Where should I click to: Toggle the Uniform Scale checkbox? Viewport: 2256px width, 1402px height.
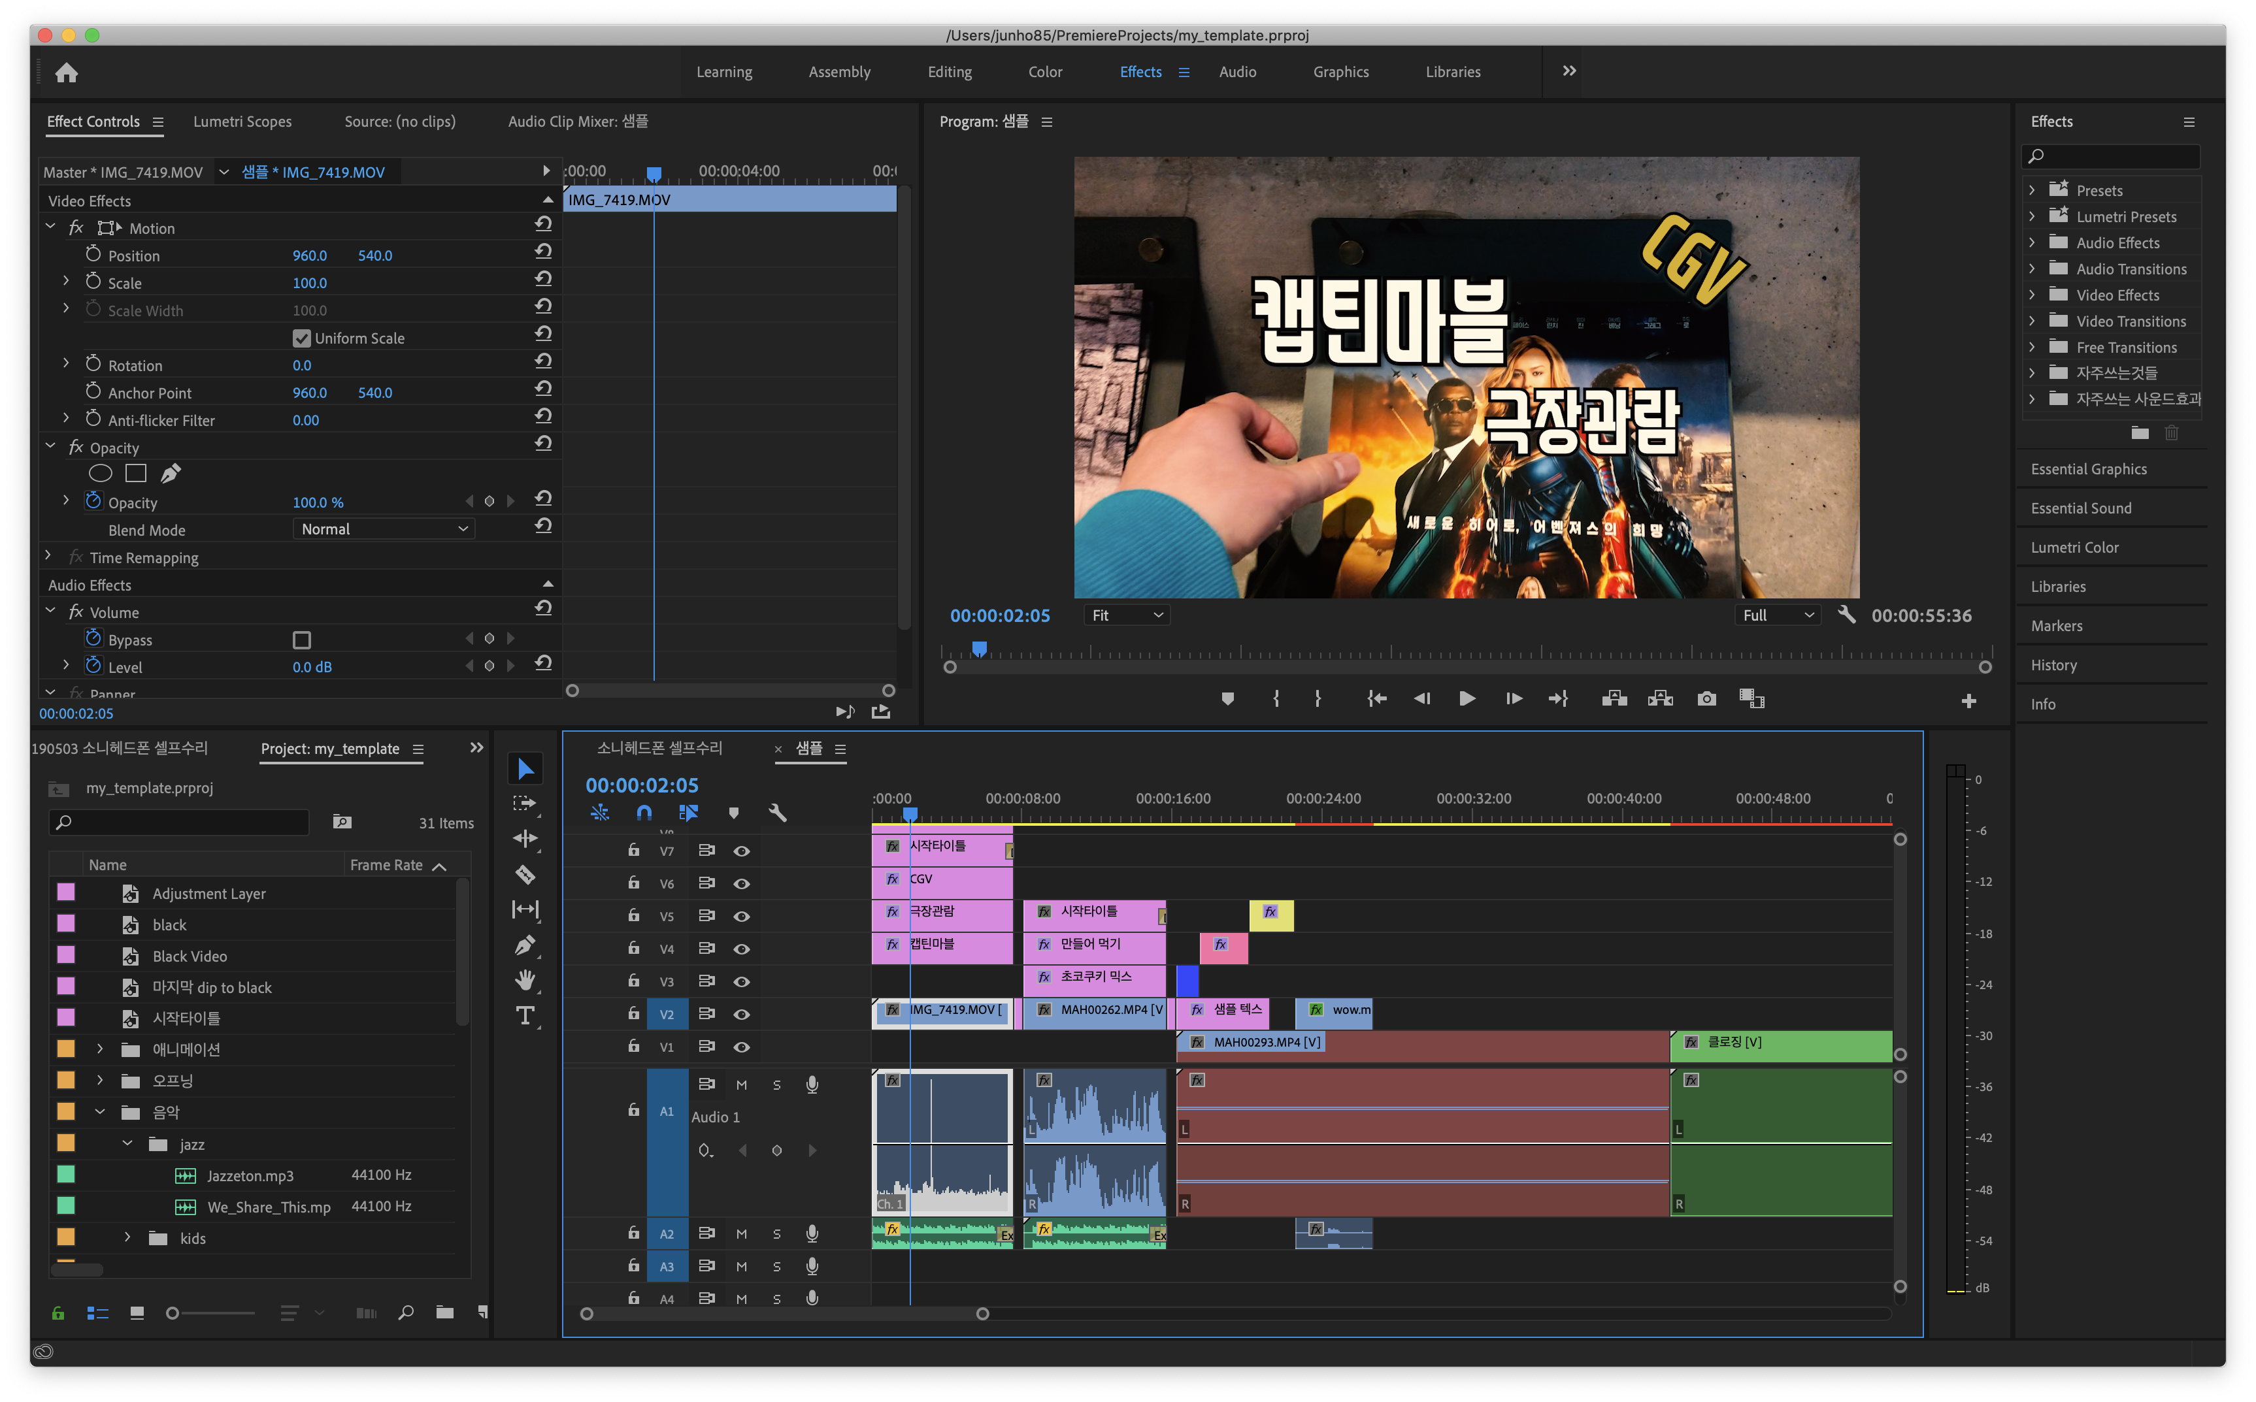coord(301,338)
